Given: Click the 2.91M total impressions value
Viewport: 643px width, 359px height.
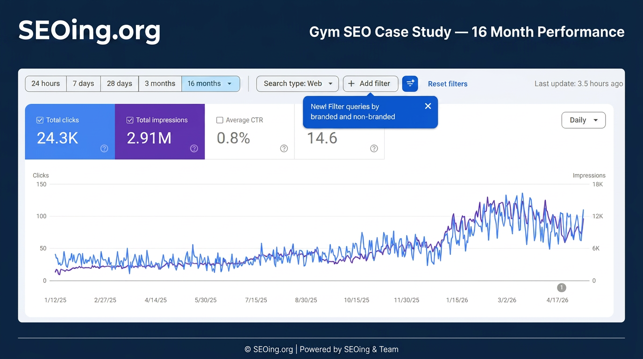Looking at the screenshot, I should (x=149, y=138).
